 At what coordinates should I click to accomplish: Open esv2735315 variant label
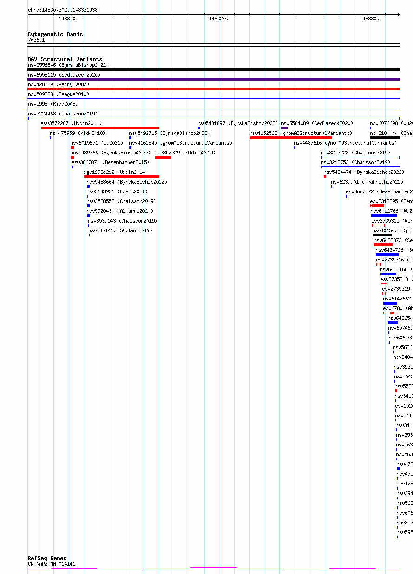pos(392,221)
